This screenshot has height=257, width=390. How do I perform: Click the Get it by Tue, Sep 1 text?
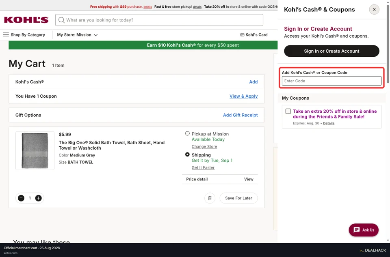[x=212, y=161]
